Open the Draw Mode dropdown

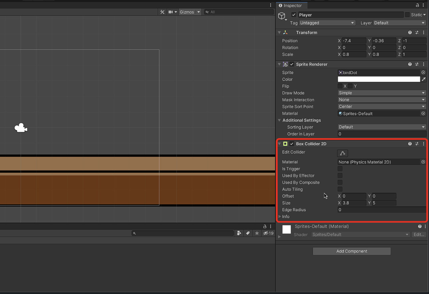pos(382,93)
